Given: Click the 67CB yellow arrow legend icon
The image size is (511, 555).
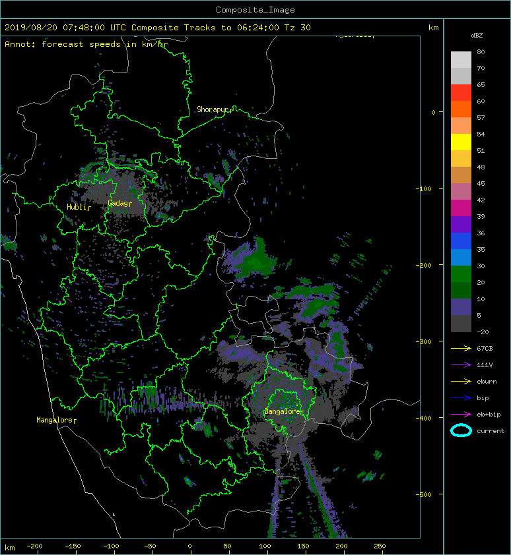Looking at the screenshot, I should (x=461, y=349).
